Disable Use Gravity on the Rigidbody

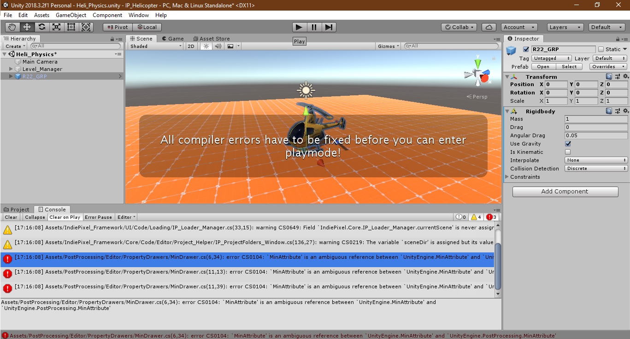click(568, 143)
